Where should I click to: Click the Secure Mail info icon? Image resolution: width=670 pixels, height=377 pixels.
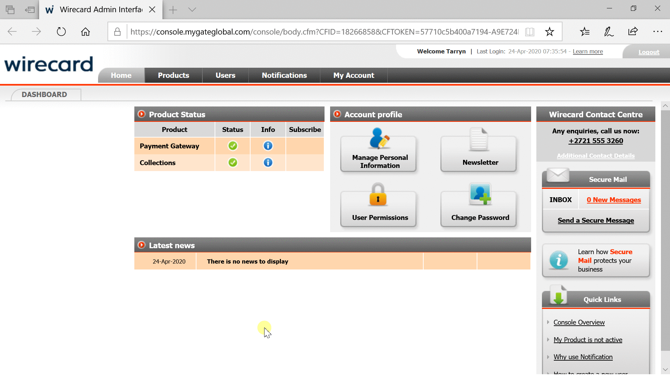point(558,260)
